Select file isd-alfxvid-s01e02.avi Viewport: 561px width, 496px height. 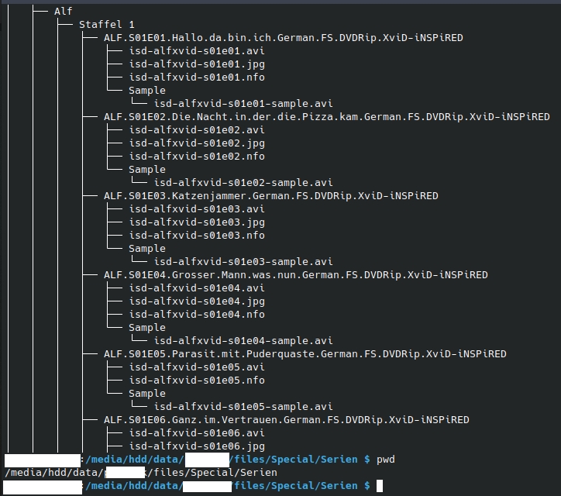click(x=197, y=130)
